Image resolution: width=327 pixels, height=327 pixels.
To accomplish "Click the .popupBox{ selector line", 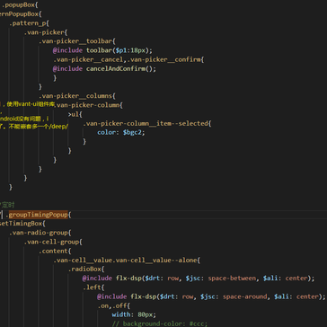I will point(20,5).
